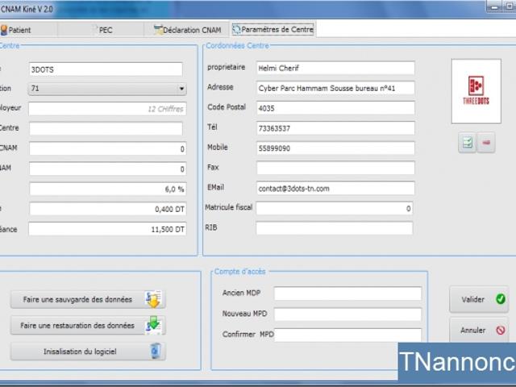Click the EMail field with contact@3dots-tn.com

(x=335, y=188)
